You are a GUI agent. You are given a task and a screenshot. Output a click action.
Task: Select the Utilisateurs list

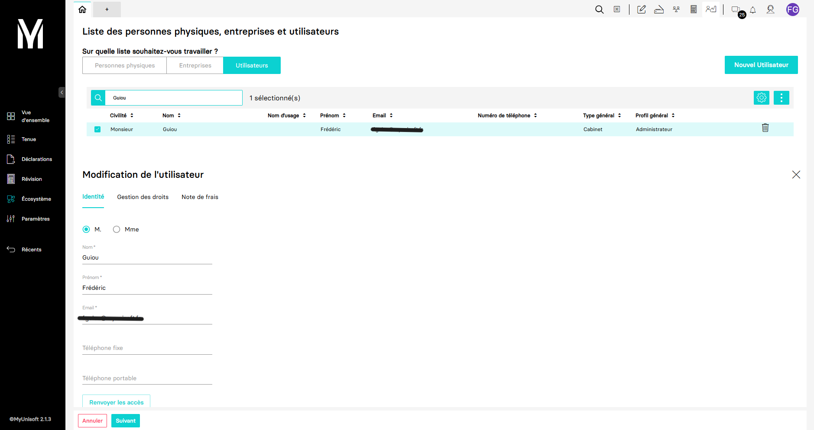tap(252, 65)
